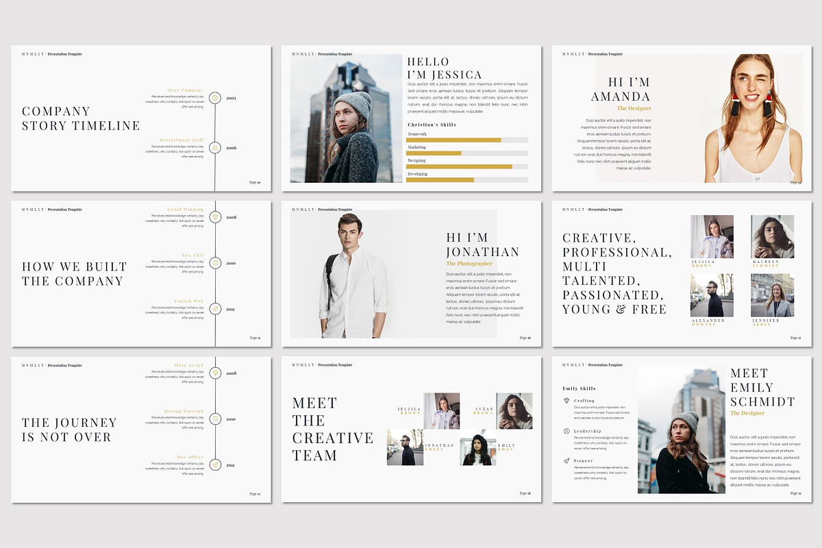Select Jonathan the Photographer's portrait

(x=353, y=274)
